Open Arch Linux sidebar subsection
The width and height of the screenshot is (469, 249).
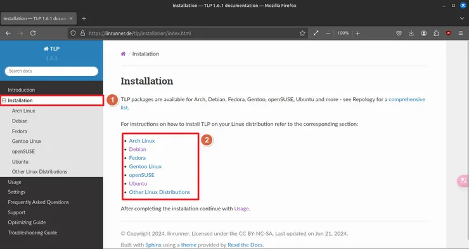pos(23,111)
